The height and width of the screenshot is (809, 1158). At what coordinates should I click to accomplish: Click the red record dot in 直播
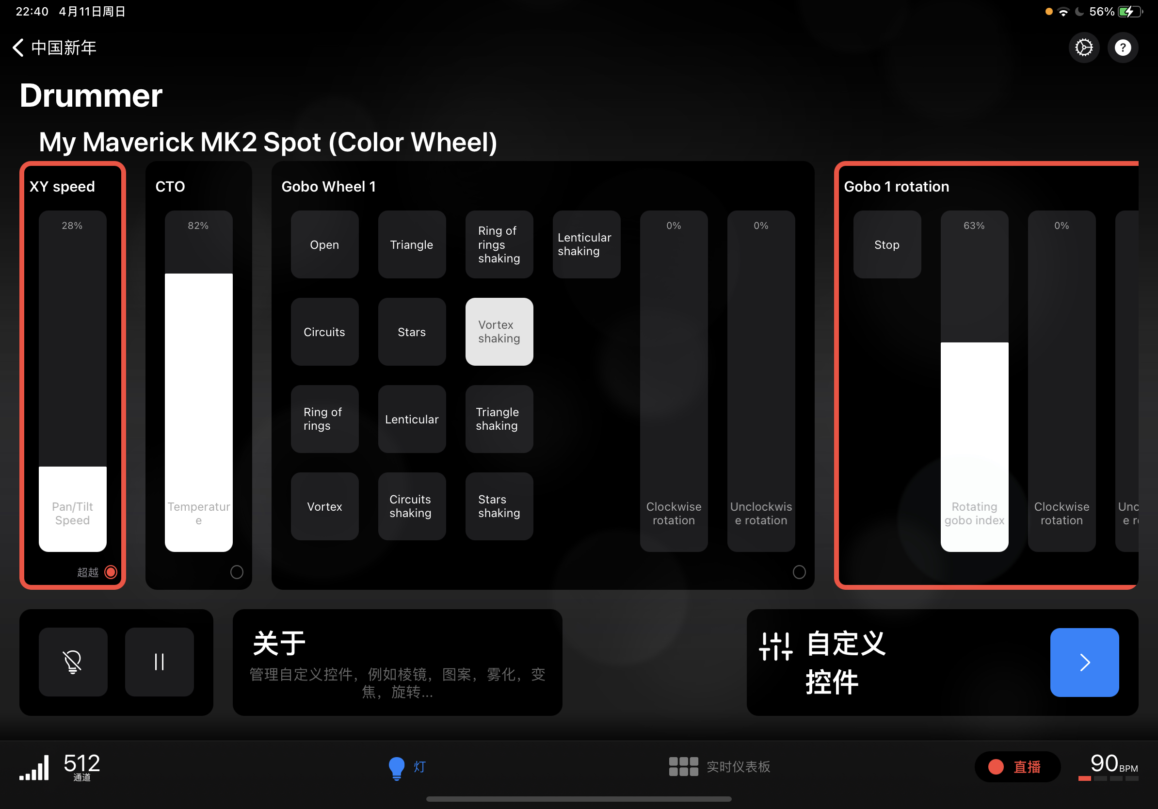click(996, 767)
